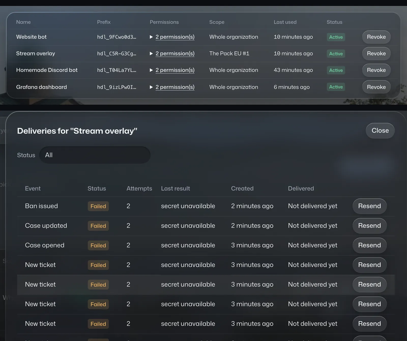Select the prefix hdl_C5R-G3Cg…
Image resolution: width=407 pixels, height=341 pixels.
(x=117, y=53)
